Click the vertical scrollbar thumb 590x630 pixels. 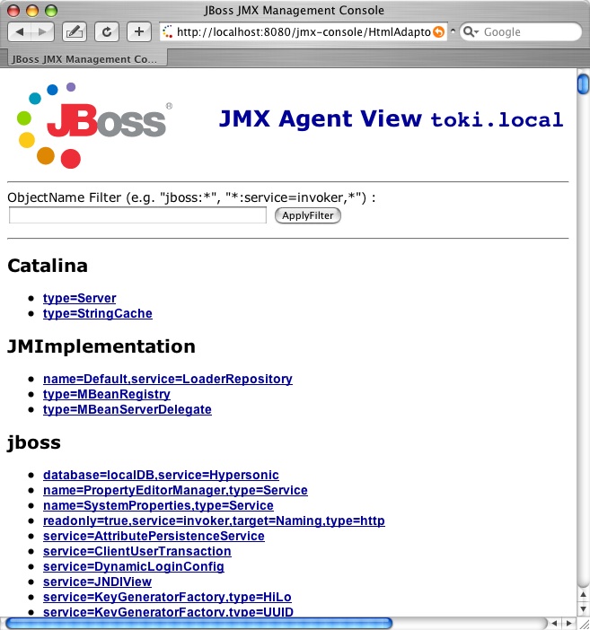[583, 83]
